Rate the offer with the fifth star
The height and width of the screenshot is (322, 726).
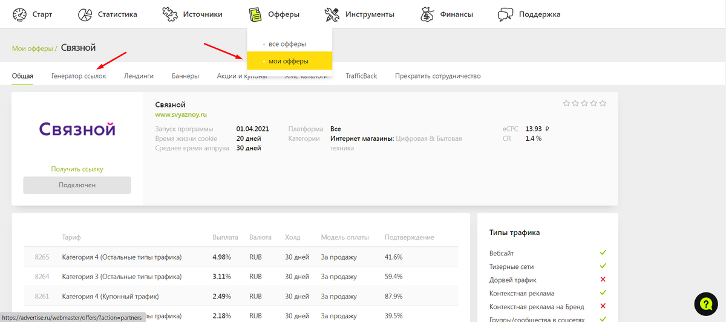click(x=603, y=103)
